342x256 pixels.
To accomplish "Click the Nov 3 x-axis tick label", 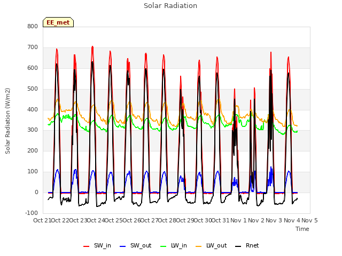I will pos(274,220).
